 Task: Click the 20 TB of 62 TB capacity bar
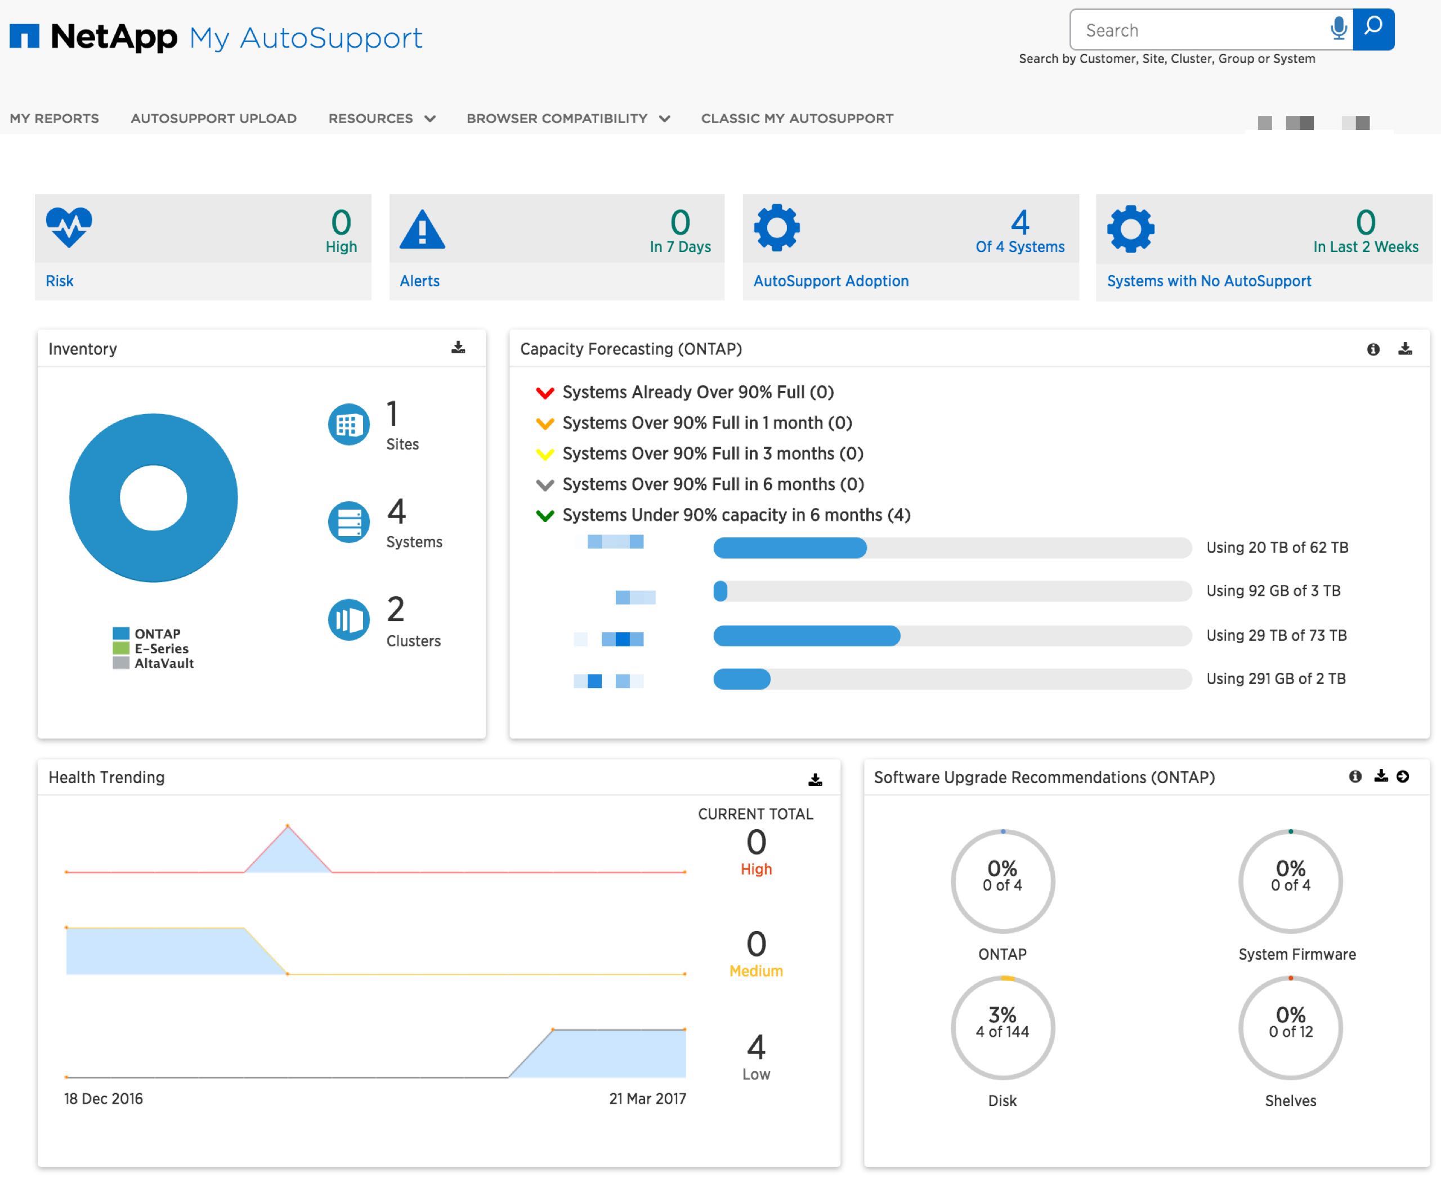pos(952,547)
